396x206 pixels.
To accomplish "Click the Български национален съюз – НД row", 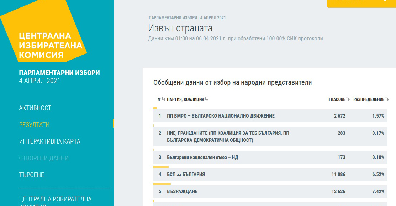I will click(202, 158).
